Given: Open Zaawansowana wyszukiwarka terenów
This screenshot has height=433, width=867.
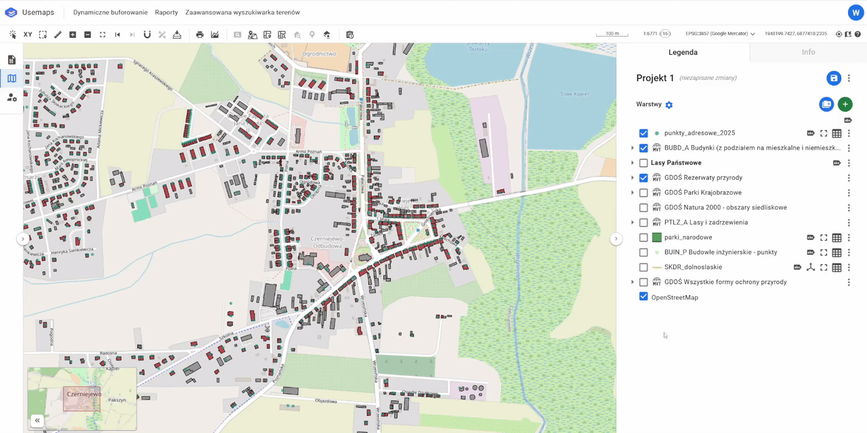Looking at the screenshot, I should (242, 12).
